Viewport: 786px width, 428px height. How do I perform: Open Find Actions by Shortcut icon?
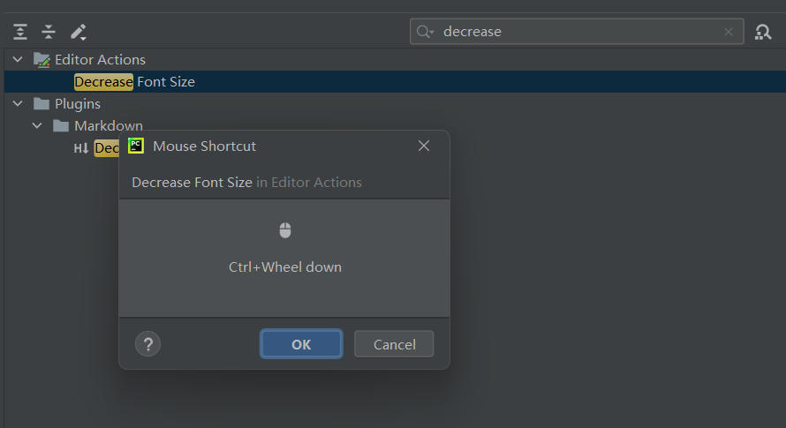[763, 32]
